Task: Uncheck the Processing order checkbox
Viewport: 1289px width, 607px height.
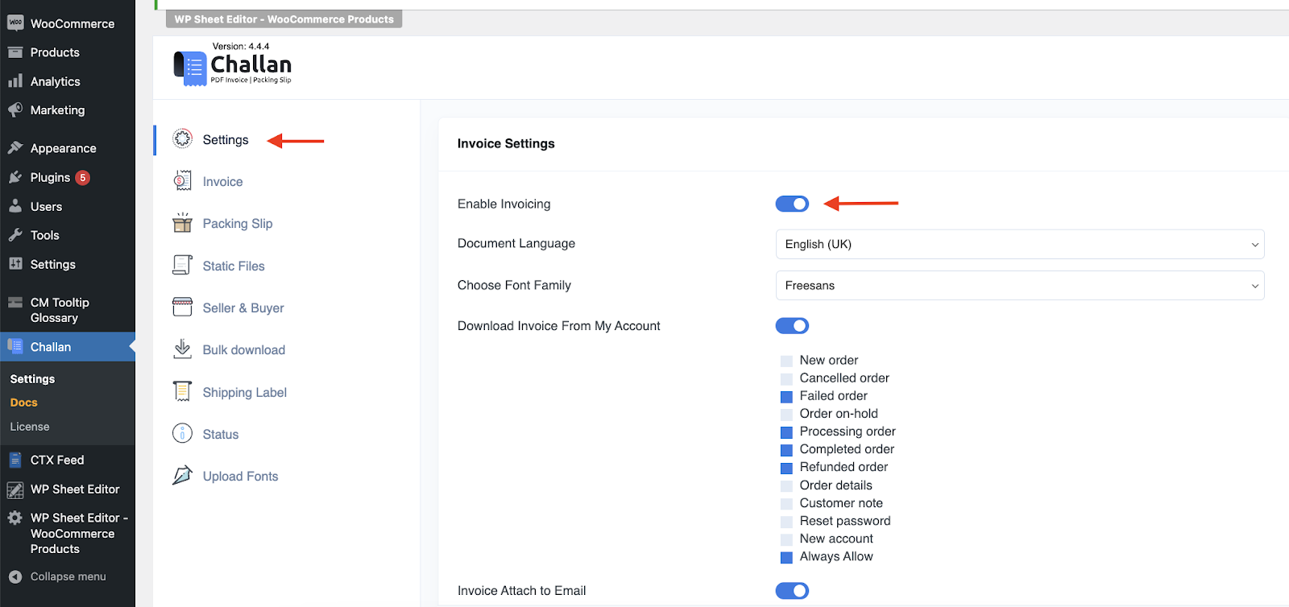Action: 786,432
